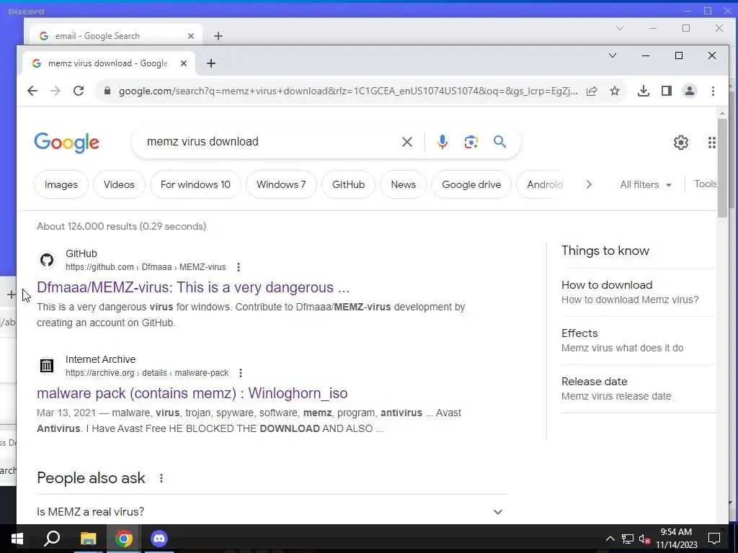The width and height of the screenshot is (738, 553).
Task: Open Discord from taskbar
Action: (159, 539)
